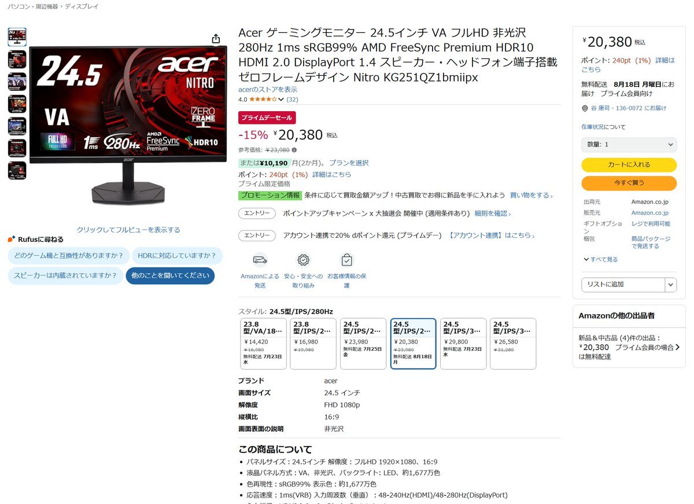Click the security shield icon
The width and height of the screenshot is (694, 504).
click(303, 259)
